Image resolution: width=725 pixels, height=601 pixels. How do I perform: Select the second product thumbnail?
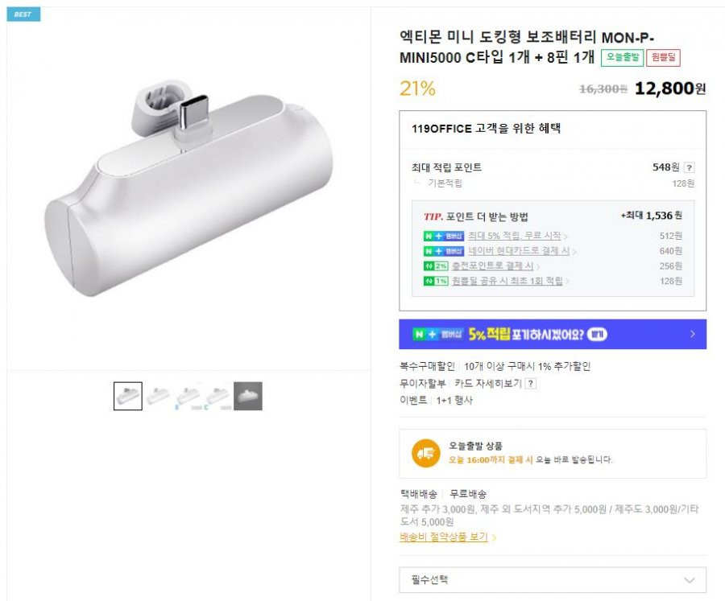click(x=158, y=396)
